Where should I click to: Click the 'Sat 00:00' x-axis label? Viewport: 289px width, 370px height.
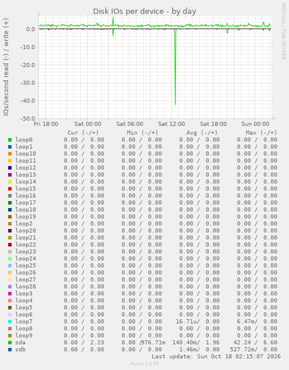tap(88, 124)
